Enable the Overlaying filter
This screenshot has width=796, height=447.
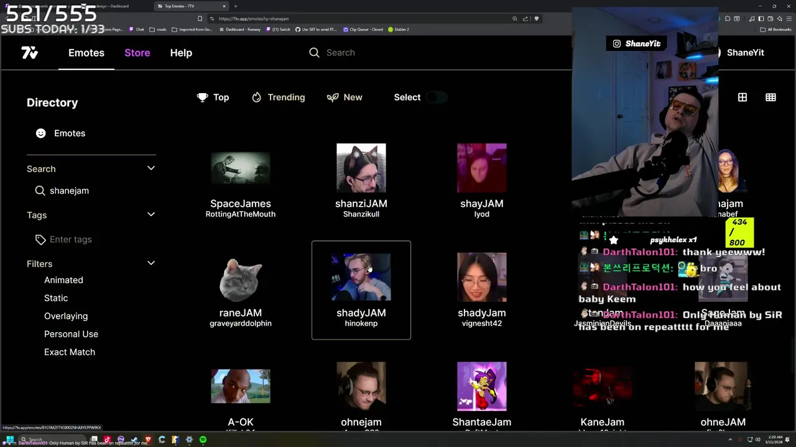point(66,316)
